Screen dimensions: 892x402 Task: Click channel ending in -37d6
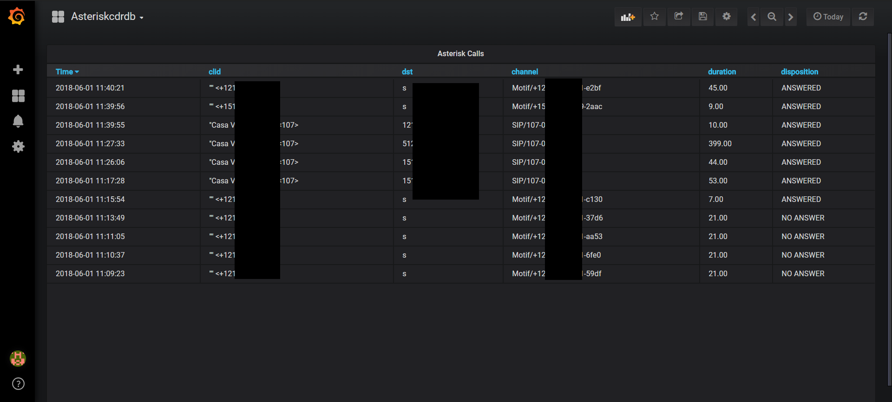(557, 218)
